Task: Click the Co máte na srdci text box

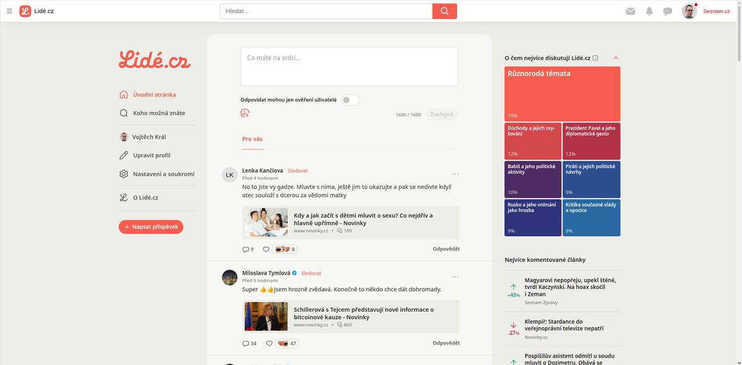Action: pos(349,66)
